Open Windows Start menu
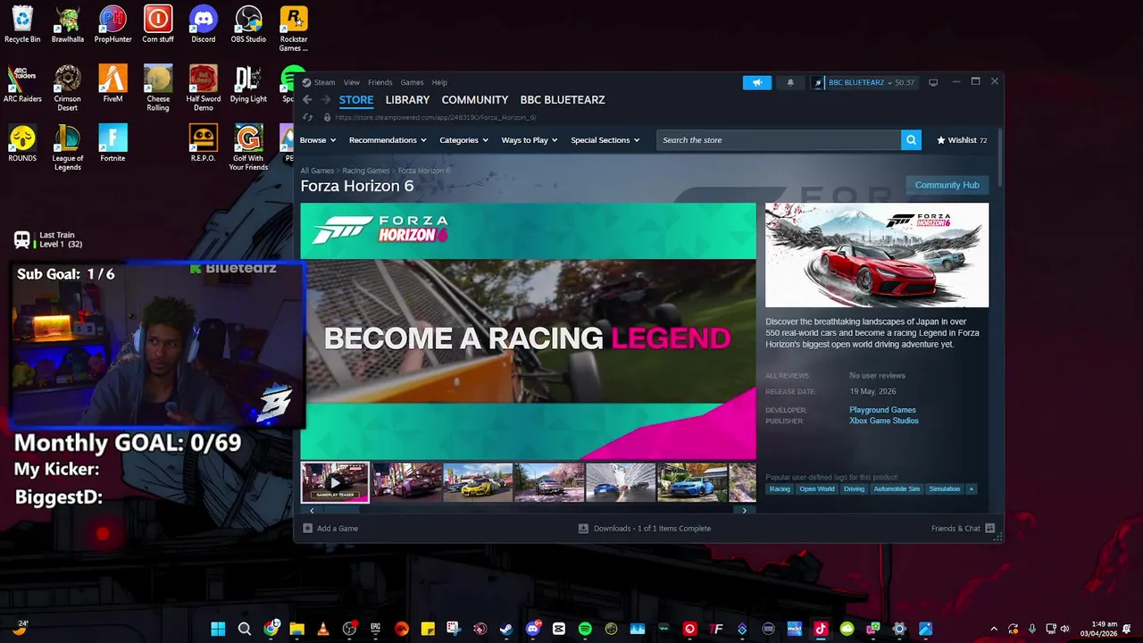 (x=218, y=629)
